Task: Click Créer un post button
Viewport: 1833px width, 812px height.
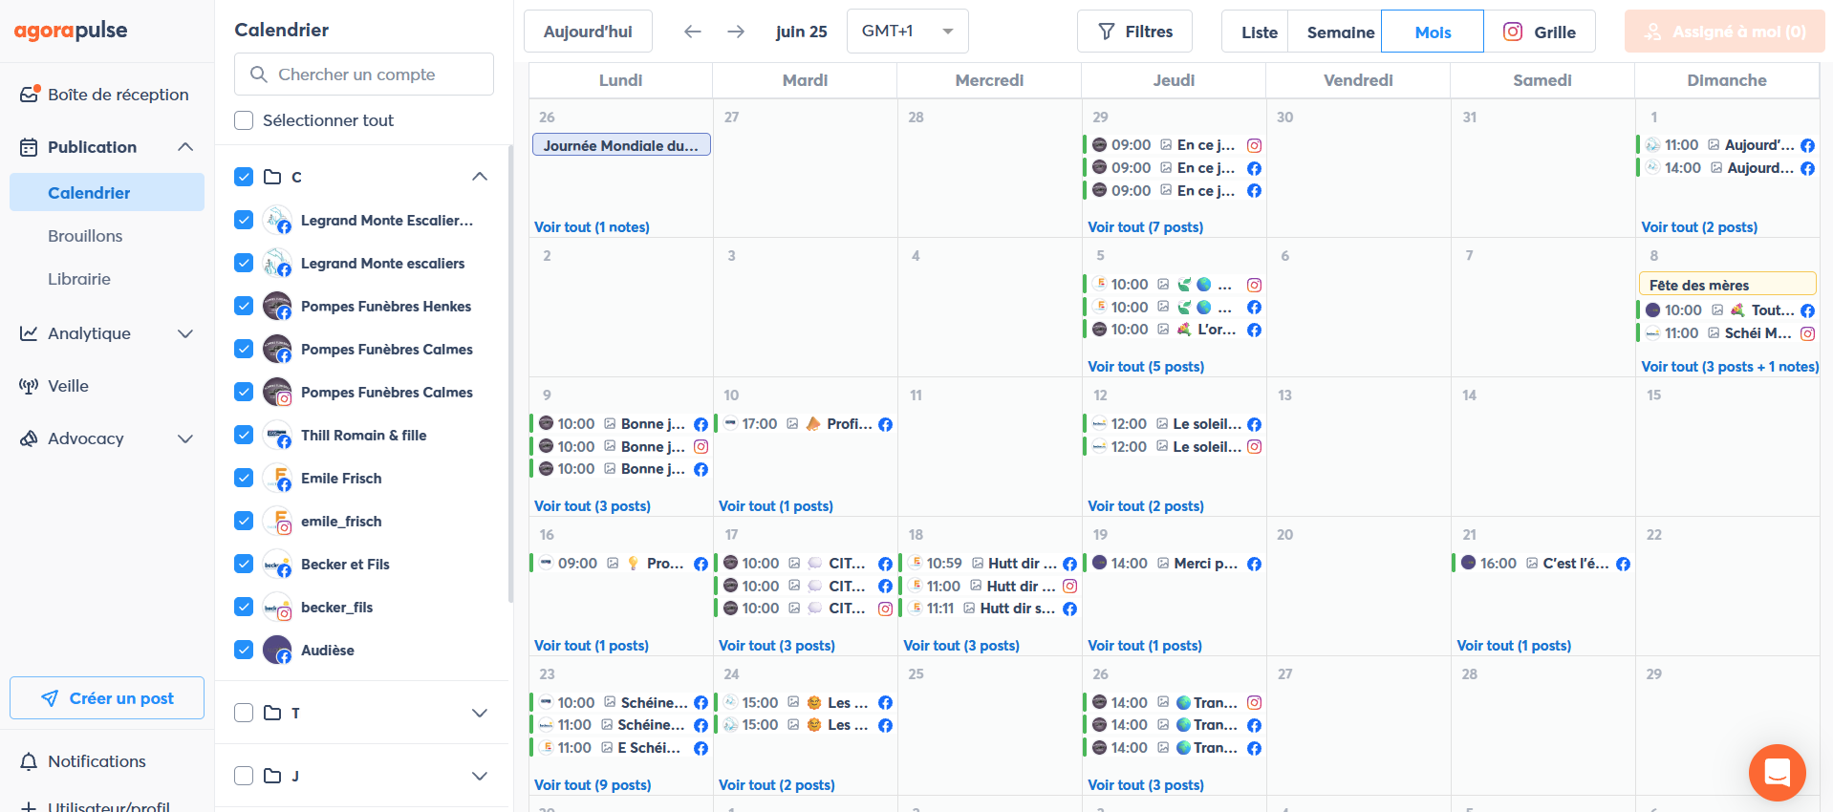Action: (x=107, y=698)
